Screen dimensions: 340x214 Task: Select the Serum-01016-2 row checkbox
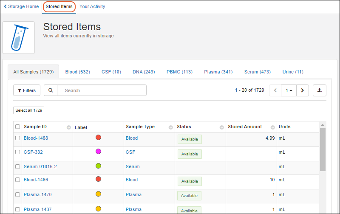17,166
